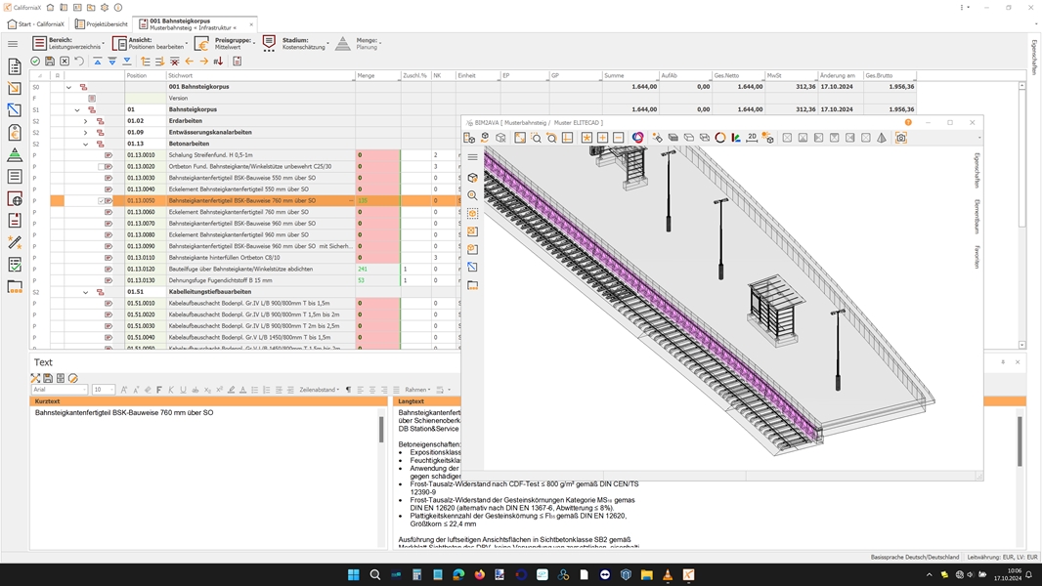
Task: Open the hamburger menu in BIM2AVA viewer
Action: tap(473, 157)
